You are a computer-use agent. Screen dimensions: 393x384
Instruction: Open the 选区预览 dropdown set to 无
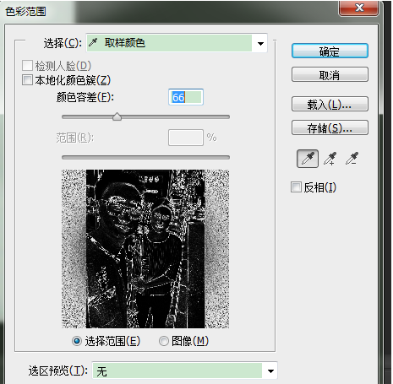point(185,371)
